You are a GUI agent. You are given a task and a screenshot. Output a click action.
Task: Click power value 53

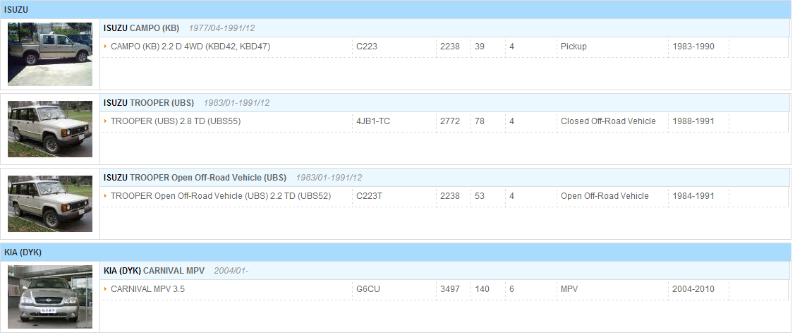tap(480, 196)
